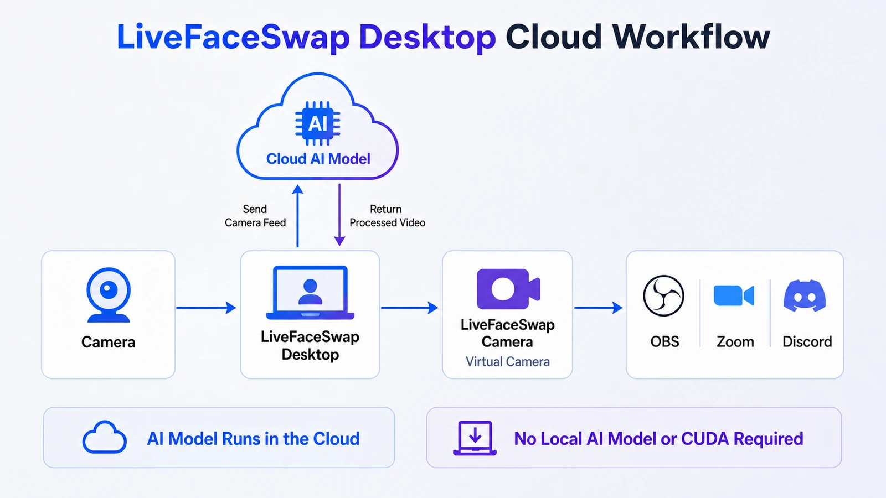Select the laptop with user icon

click(310, 293)
